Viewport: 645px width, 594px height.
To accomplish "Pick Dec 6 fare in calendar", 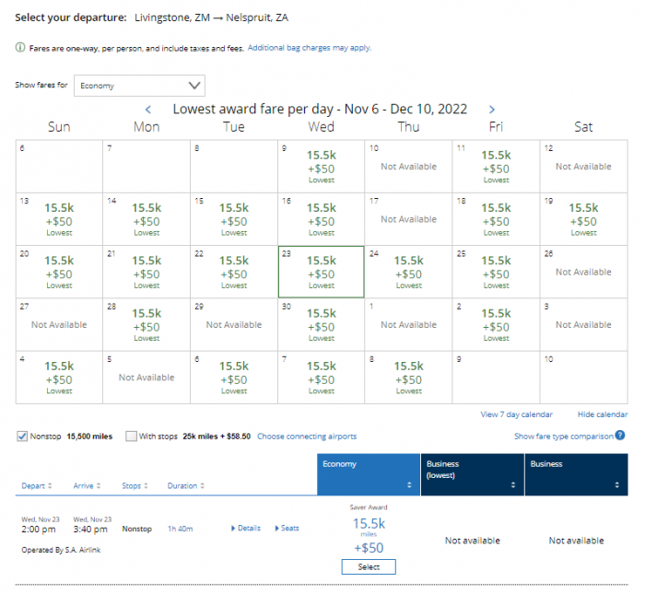I will [x=234, y=378].
